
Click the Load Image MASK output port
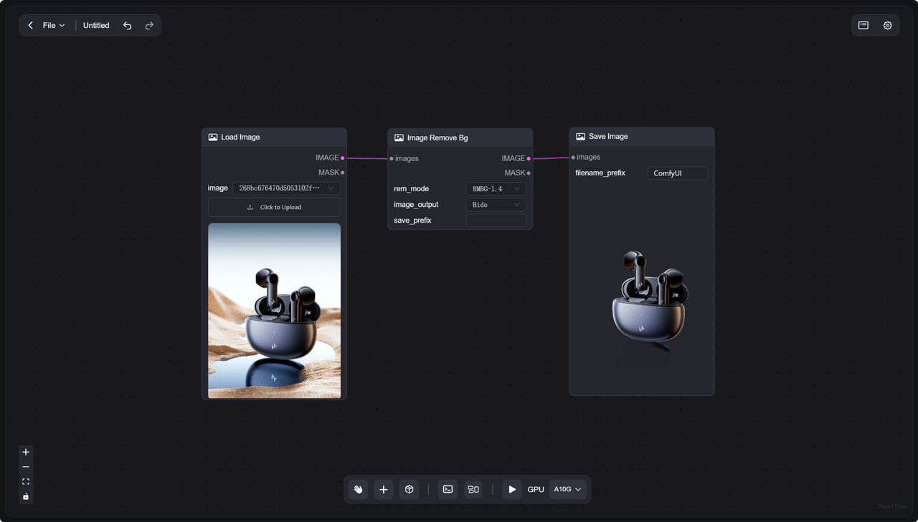pos(343,173)
